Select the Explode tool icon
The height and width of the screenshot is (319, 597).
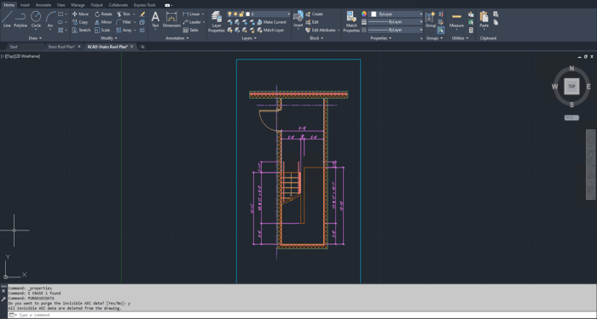pyautogui.click(x=142, y=22)
